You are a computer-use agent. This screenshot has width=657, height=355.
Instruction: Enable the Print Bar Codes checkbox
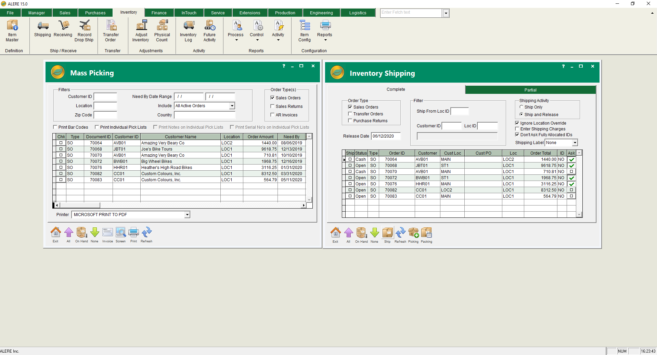point(55,127)
